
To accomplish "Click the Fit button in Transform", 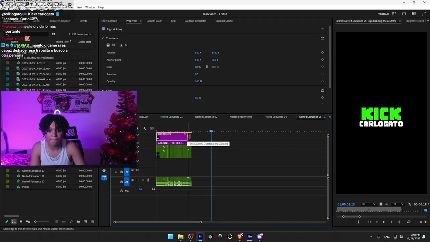I will 124,45.
